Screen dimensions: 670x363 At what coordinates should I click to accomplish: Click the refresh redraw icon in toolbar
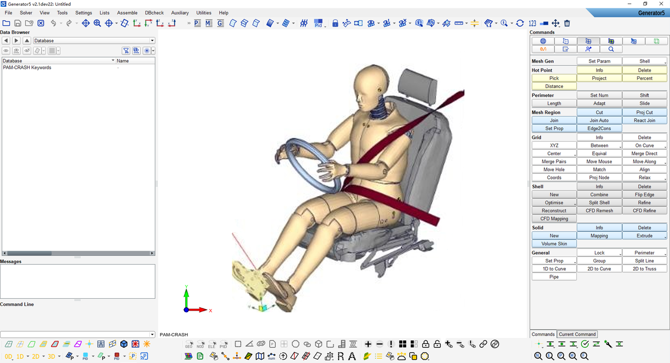(x=520, y=23)
